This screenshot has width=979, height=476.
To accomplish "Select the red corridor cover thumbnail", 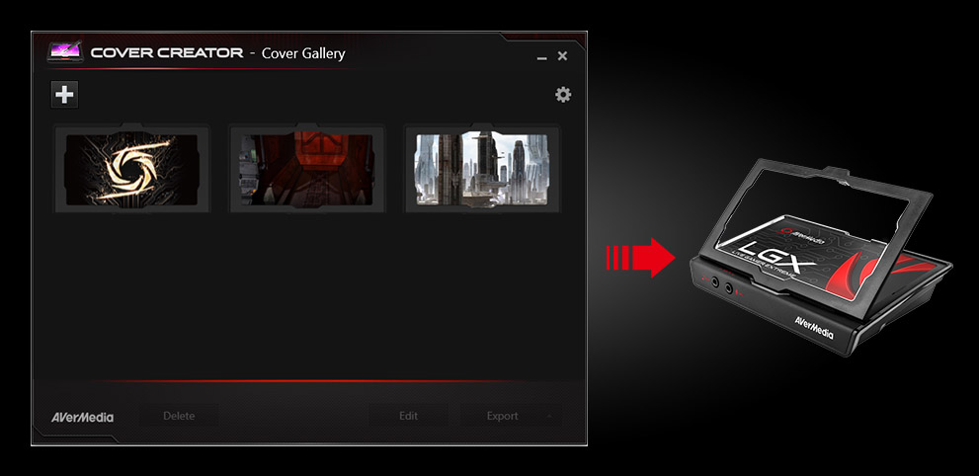I will tap(306, 169).
